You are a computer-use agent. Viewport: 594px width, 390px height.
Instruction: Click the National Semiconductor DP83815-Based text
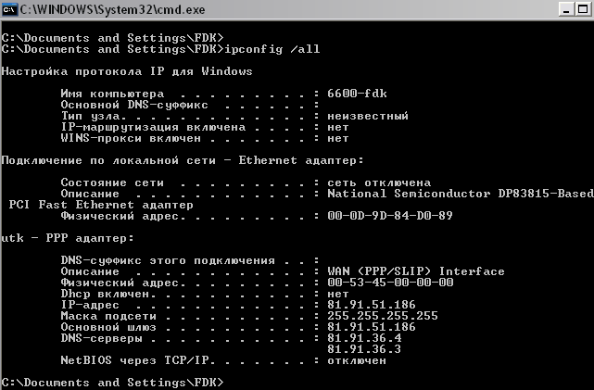[x=460, y=194]
